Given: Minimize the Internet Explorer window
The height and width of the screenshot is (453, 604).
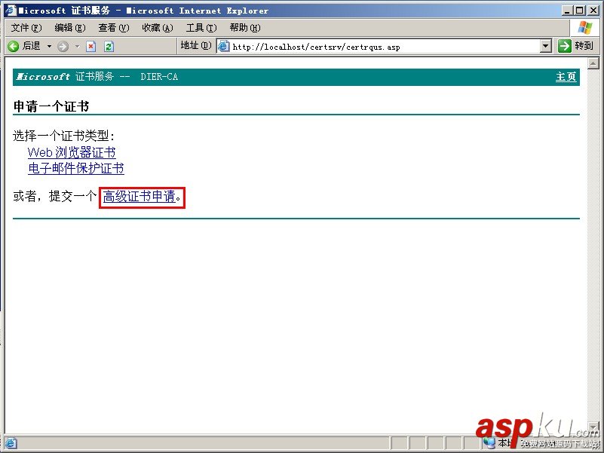Looking at the screenshot, I should (x=566, y=11).
